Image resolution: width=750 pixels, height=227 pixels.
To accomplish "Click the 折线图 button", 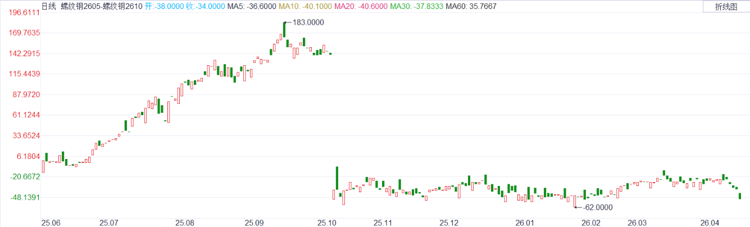I will tap(726, 7).
